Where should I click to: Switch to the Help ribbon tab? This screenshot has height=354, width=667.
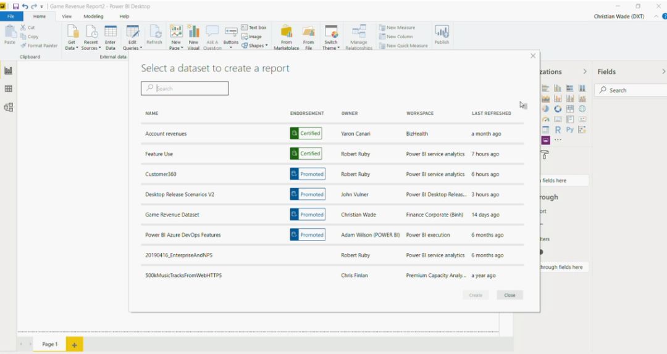coord(124,16)
